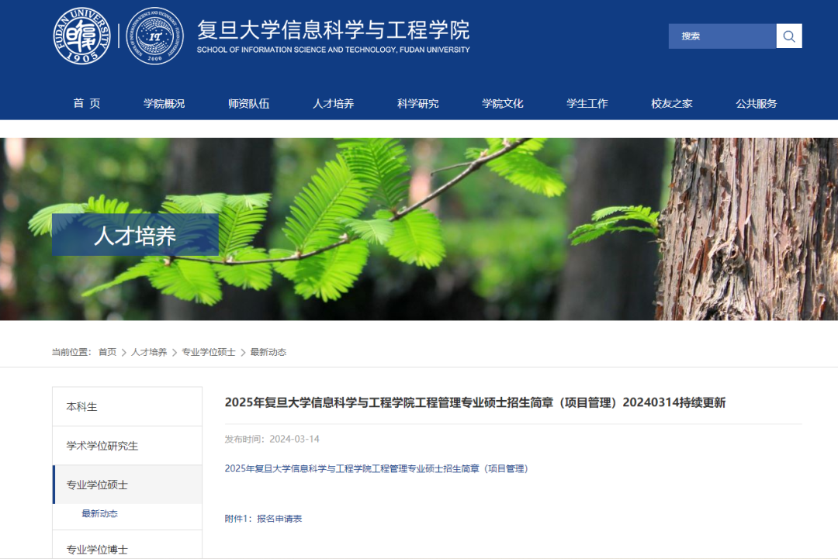Click the Fudan University 1905 seal logo
This screenshot has width=838, height=559.
(81, 36)
